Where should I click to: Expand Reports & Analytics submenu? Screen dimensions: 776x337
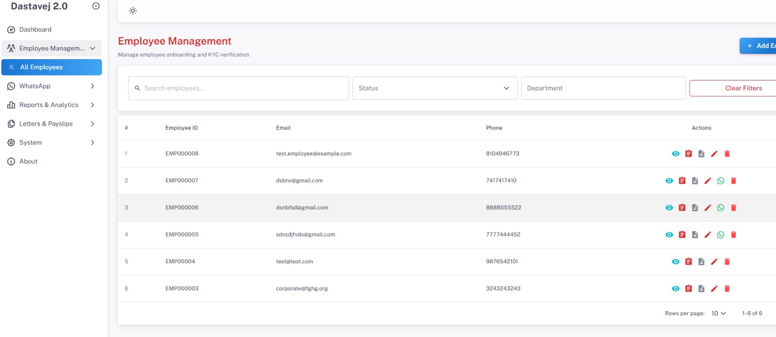[x=51, y=105]
